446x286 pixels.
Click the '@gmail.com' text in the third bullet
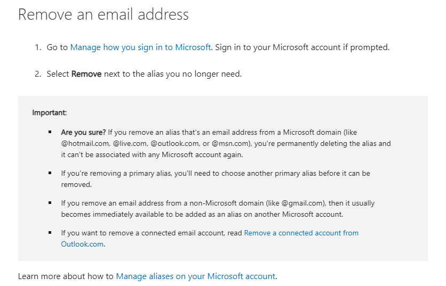(x=303, y=203)
